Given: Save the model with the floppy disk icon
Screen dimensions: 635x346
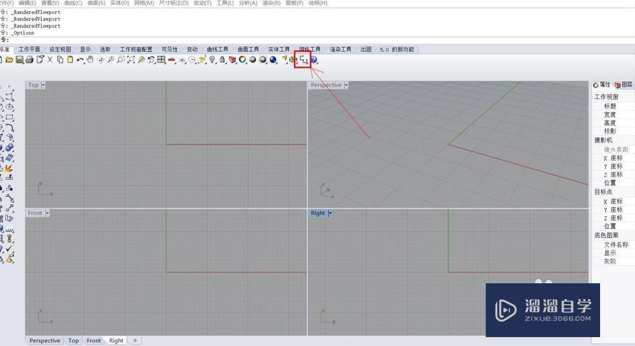Looking at the screenshot, I should click(19, 60).
